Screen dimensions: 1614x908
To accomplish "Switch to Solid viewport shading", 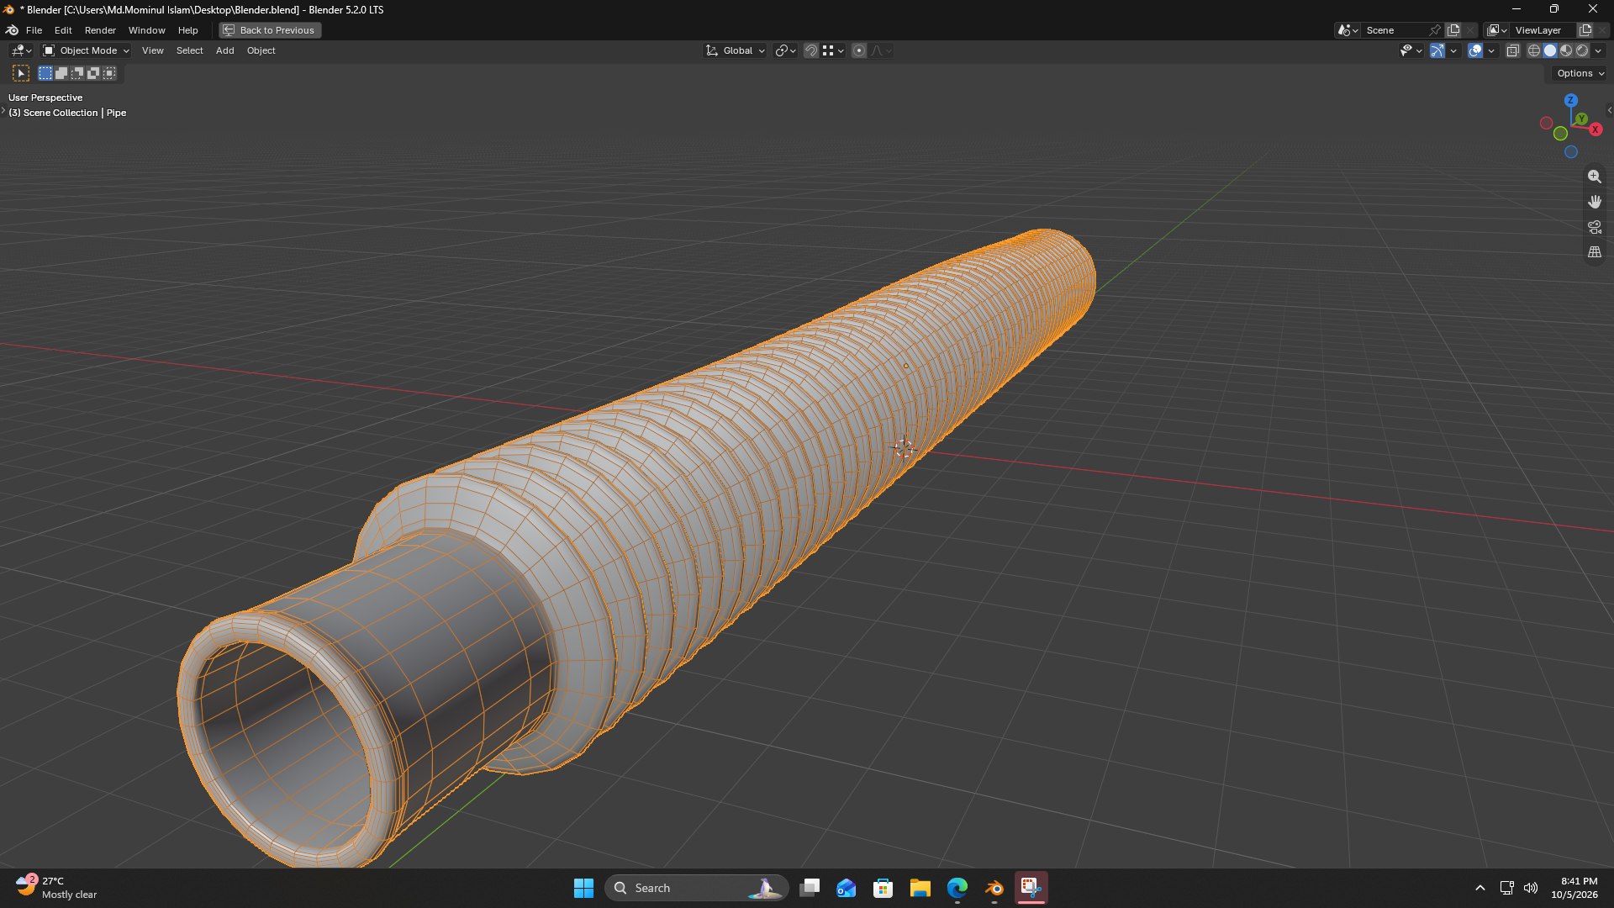I will pyautogui.click(x=1550, y=50).
